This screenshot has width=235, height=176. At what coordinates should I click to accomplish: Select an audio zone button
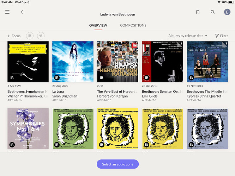point(117,164)
